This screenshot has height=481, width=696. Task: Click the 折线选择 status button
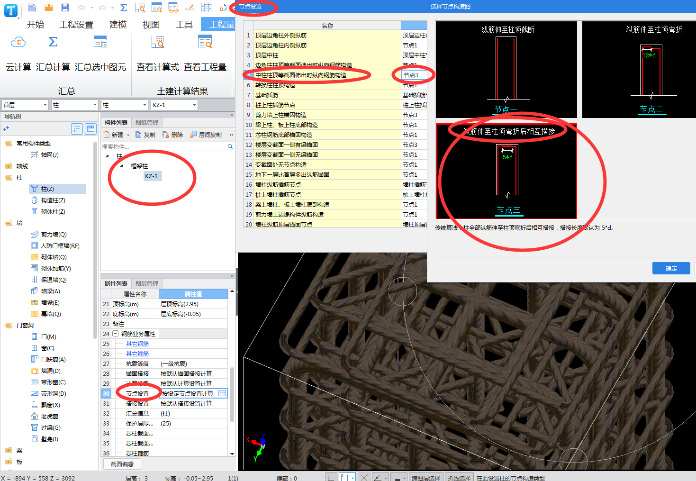tap(459, 478)
